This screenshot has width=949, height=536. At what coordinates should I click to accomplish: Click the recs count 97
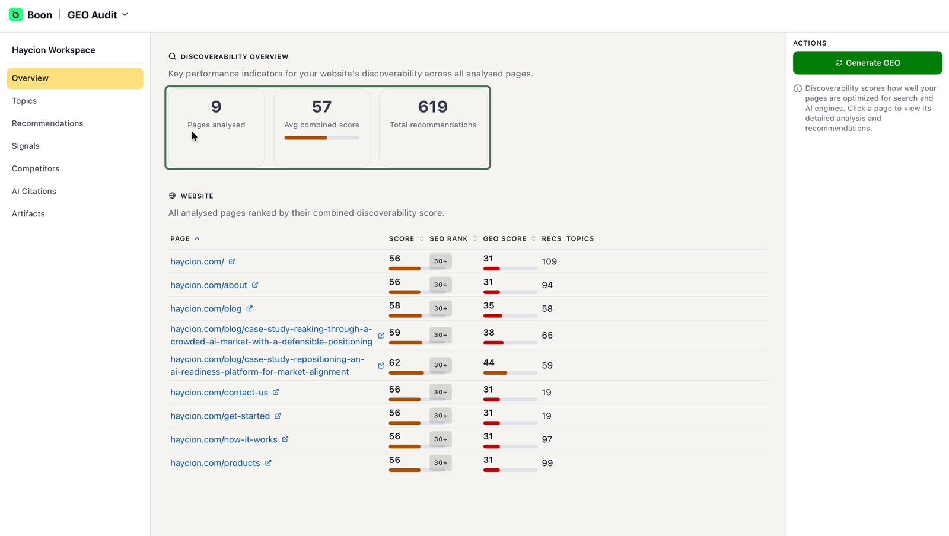547,439
